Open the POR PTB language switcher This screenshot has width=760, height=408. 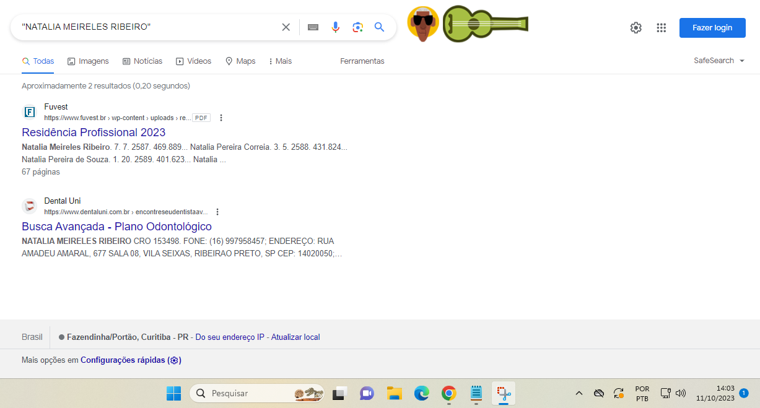click(x=642, y=394)
